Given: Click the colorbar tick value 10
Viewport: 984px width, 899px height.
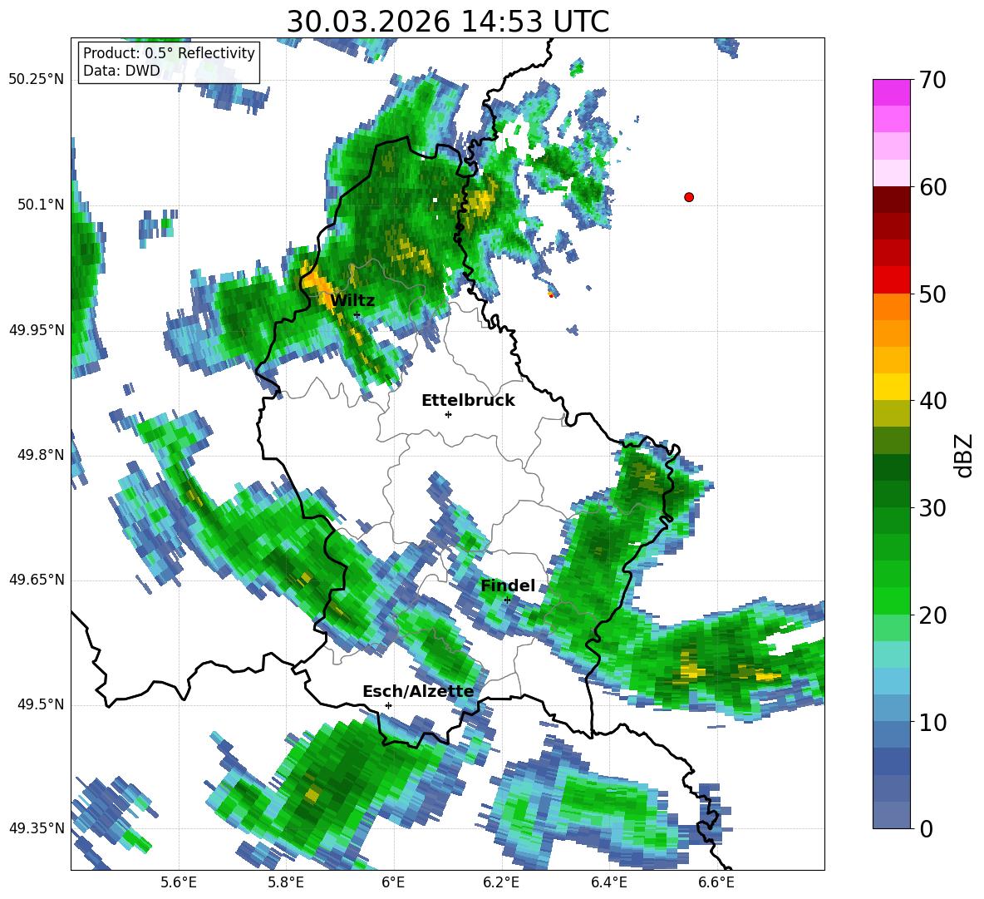Looking at the screenshot, I should tap(932, 722).
